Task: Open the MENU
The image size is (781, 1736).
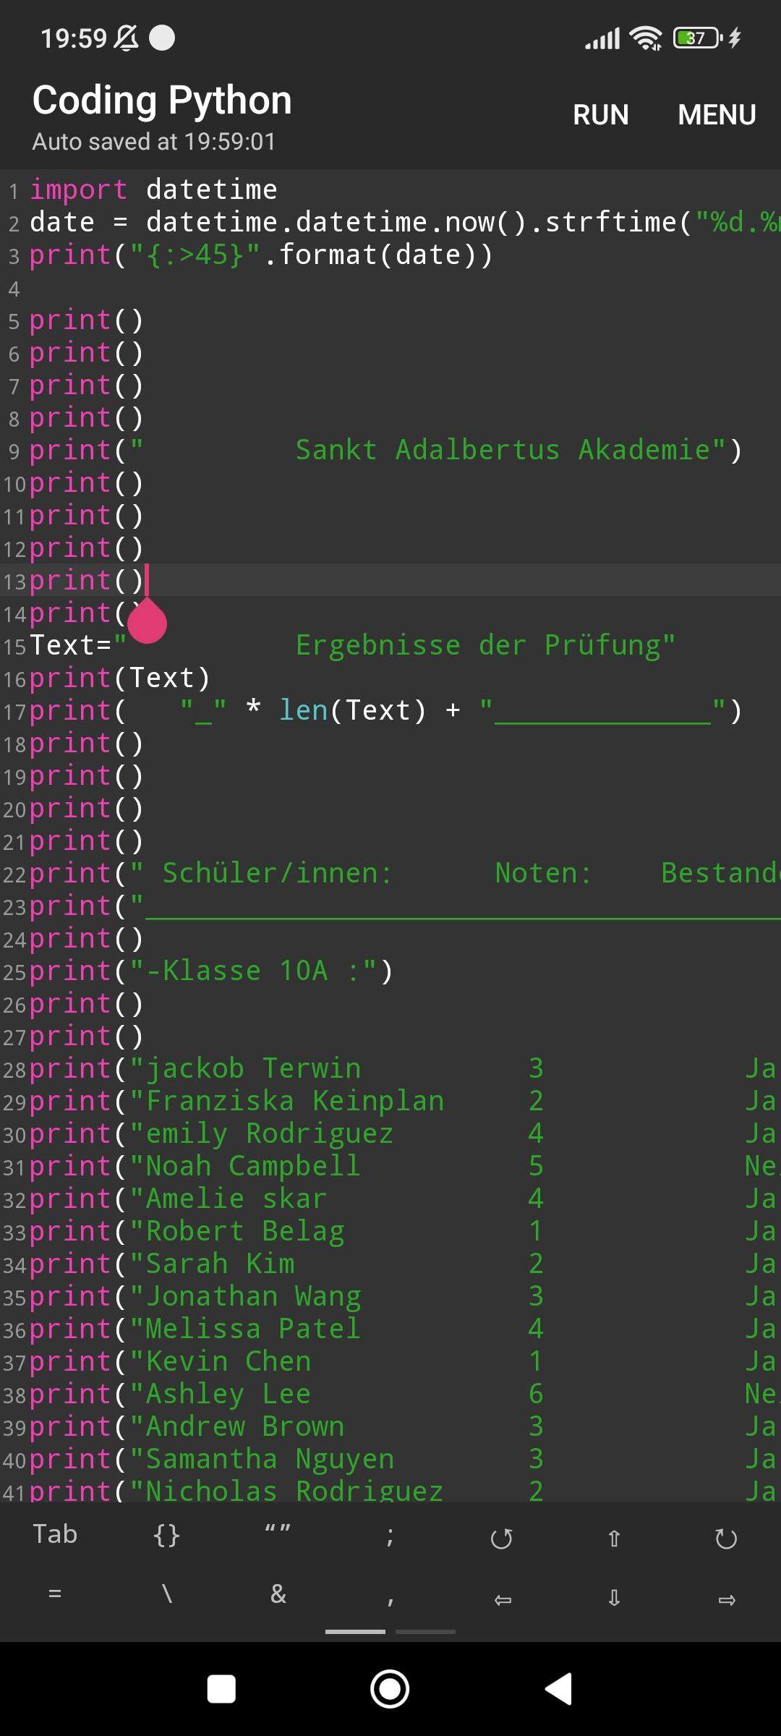Action: (717, 114)
